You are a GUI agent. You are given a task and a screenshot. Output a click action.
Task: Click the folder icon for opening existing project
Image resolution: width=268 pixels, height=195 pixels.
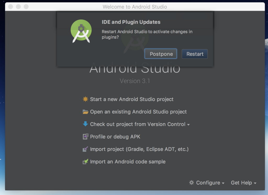coord(85,112)
